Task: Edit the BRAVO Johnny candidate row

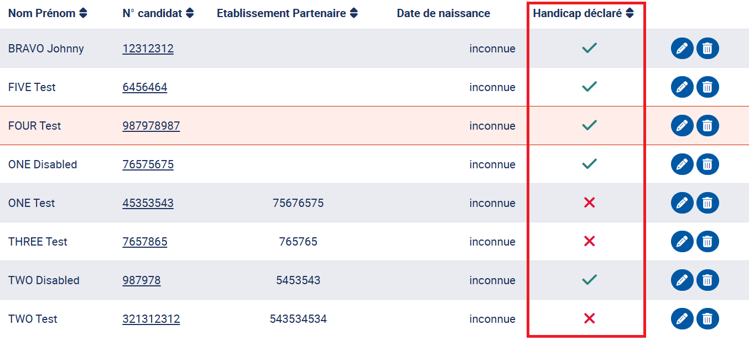Action: (x=682, y=49)
